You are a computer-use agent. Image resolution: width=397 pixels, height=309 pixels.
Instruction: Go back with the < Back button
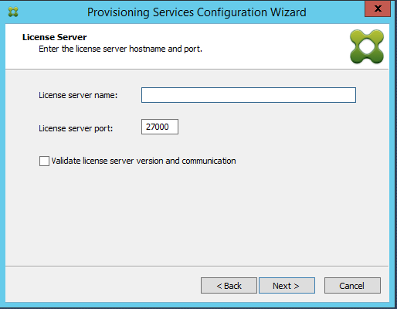coord(229,285)
